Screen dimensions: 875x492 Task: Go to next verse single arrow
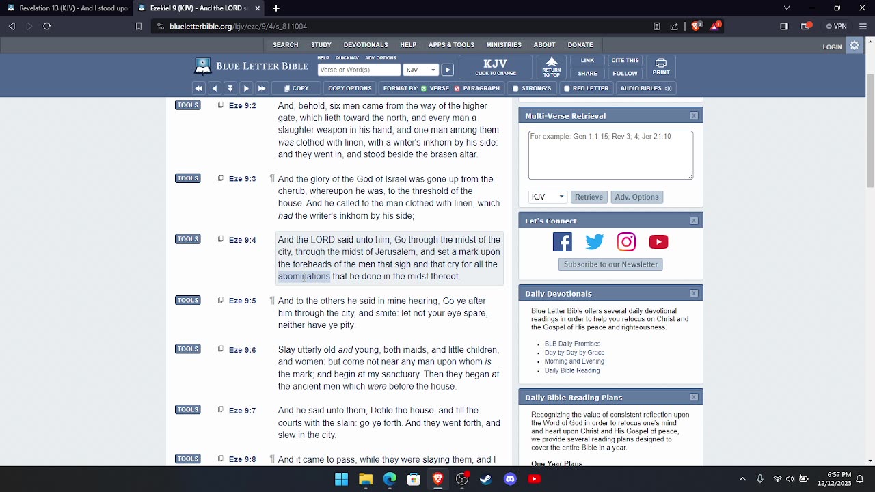pyautogui.click(x=245, y=88)
